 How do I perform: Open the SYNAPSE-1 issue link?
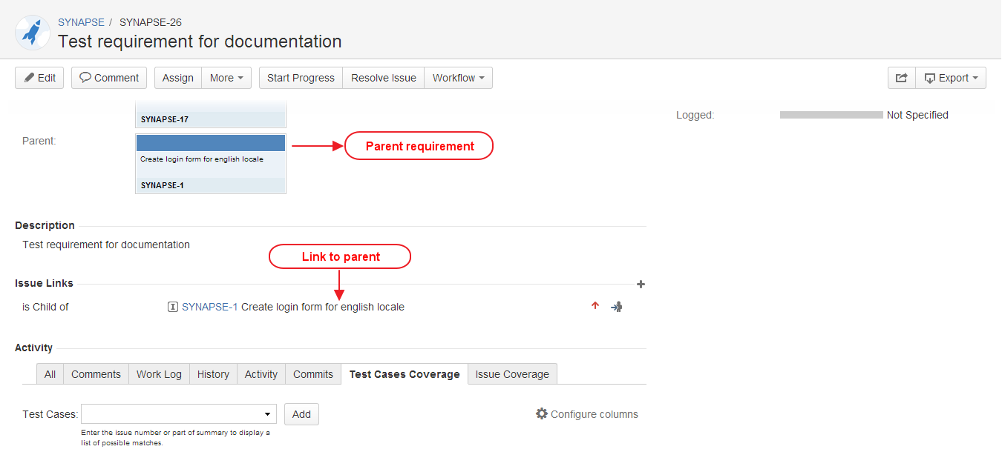(x=210, y=307)
